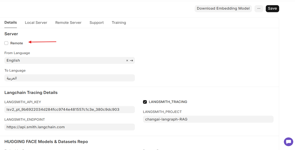The height and width of the screenshot is (150, 295).
Task: Enable the Remote server checkbox
Action: [x=6, y=43]
